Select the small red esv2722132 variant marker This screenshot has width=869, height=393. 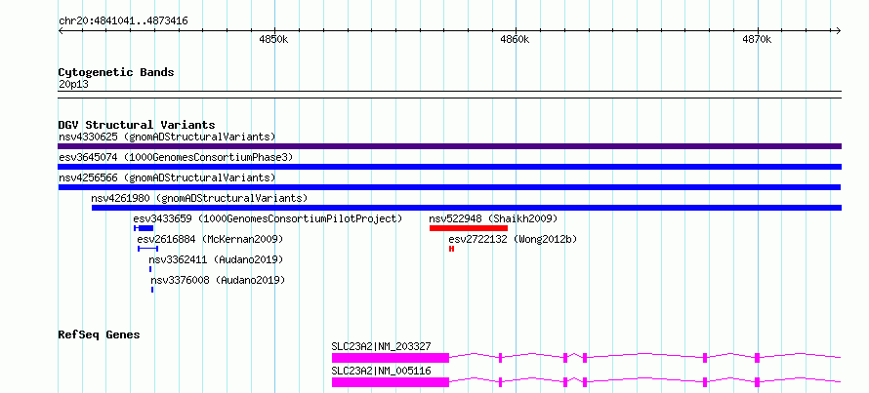(452, 249)
